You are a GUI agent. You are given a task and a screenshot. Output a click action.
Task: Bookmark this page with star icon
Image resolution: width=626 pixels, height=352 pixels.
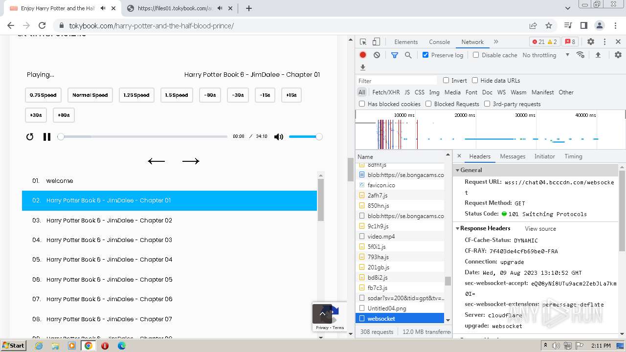[549, 25]
